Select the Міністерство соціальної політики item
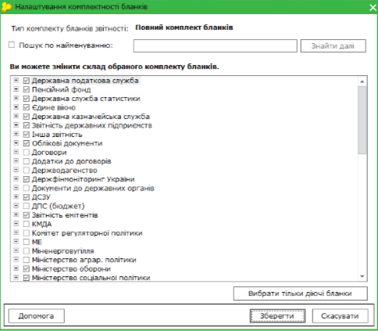This screenshot has width=378, height=331. coord(91,278)
